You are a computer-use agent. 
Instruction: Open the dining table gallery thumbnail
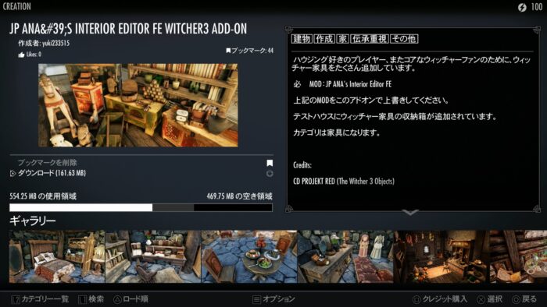coord(249,256)
